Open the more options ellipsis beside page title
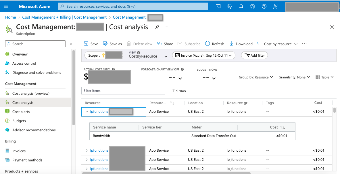The width and height of the screenshot is (340, 174). point(166,27)
